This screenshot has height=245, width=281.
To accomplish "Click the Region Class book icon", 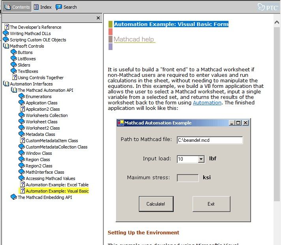I will click(x=22, y=159).
